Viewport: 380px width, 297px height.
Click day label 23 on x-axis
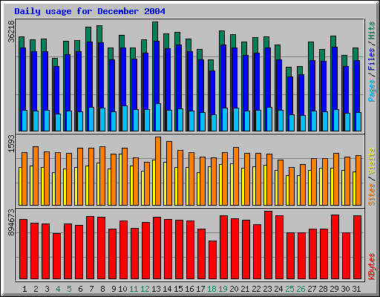tap(267, 289)
